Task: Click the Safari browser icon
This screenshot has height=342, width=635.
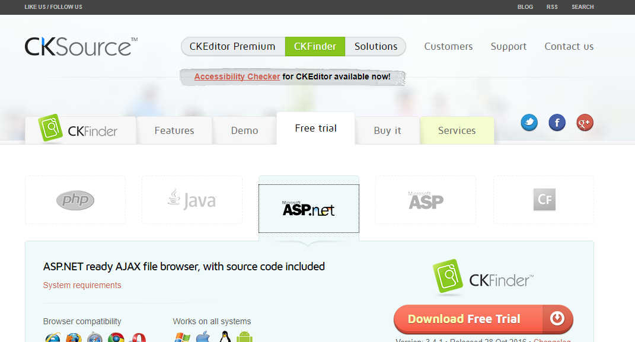Action: pyautogui.click(x=95, y=337)
